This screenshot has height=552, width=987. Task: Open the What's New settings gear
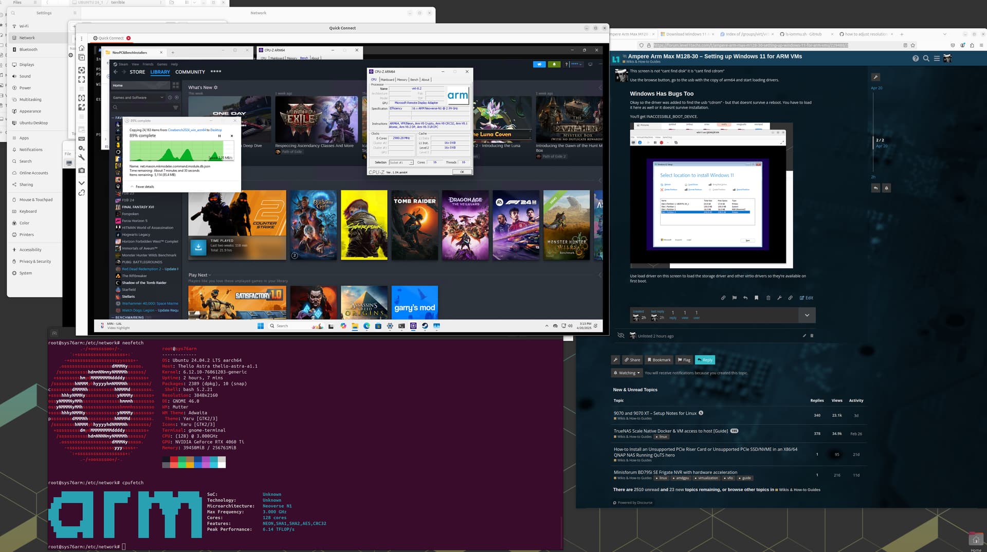[x=216, y=87]
